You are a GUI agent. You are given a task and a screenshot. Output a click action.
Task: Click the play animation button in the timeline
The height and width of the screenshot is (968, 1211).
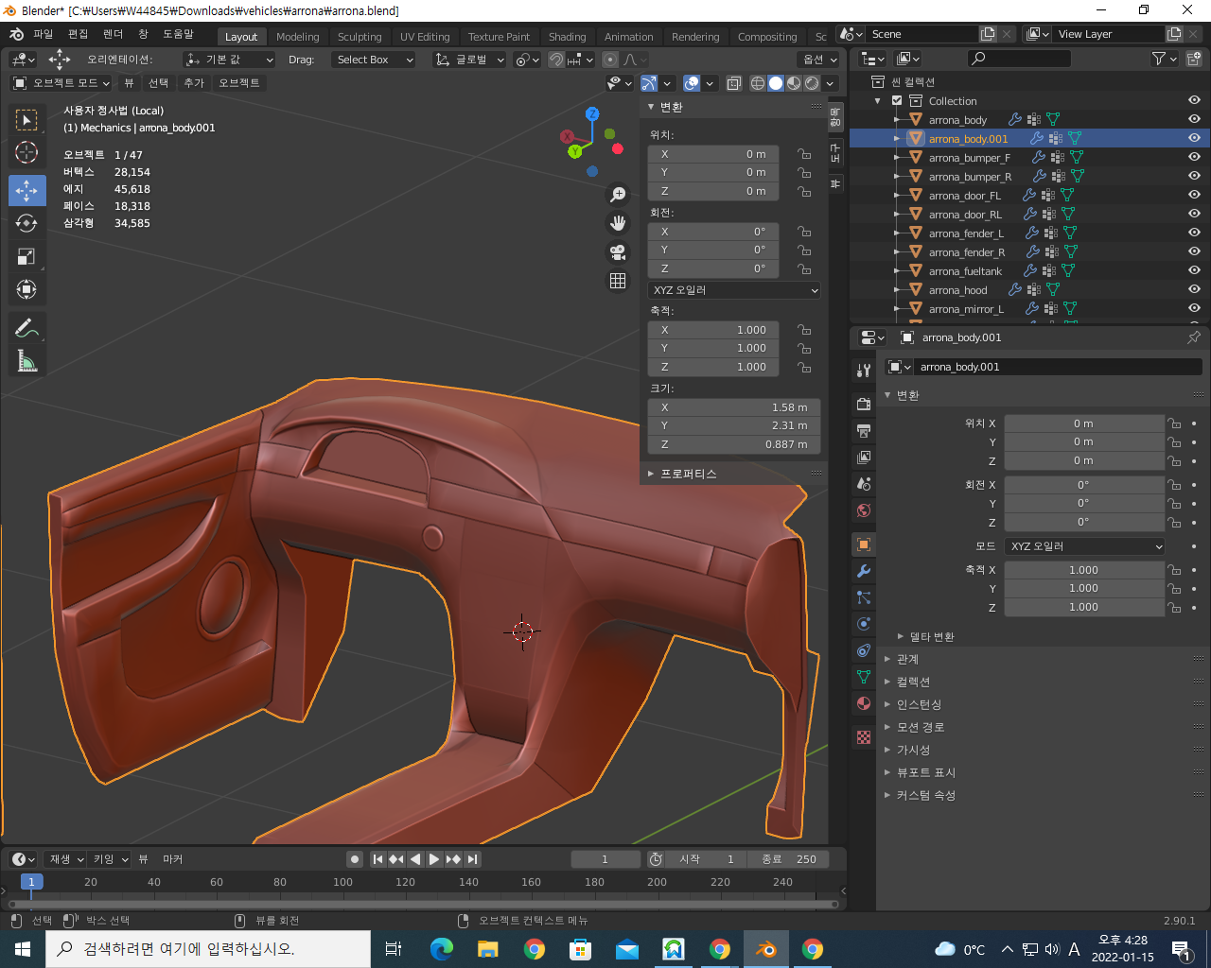click(434, 859)
